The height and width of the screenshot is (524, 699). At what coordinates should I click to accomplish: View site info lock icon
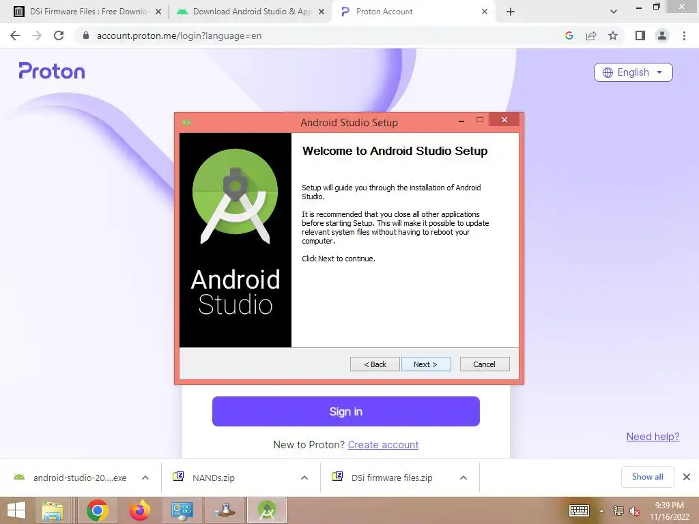[86, 35]
